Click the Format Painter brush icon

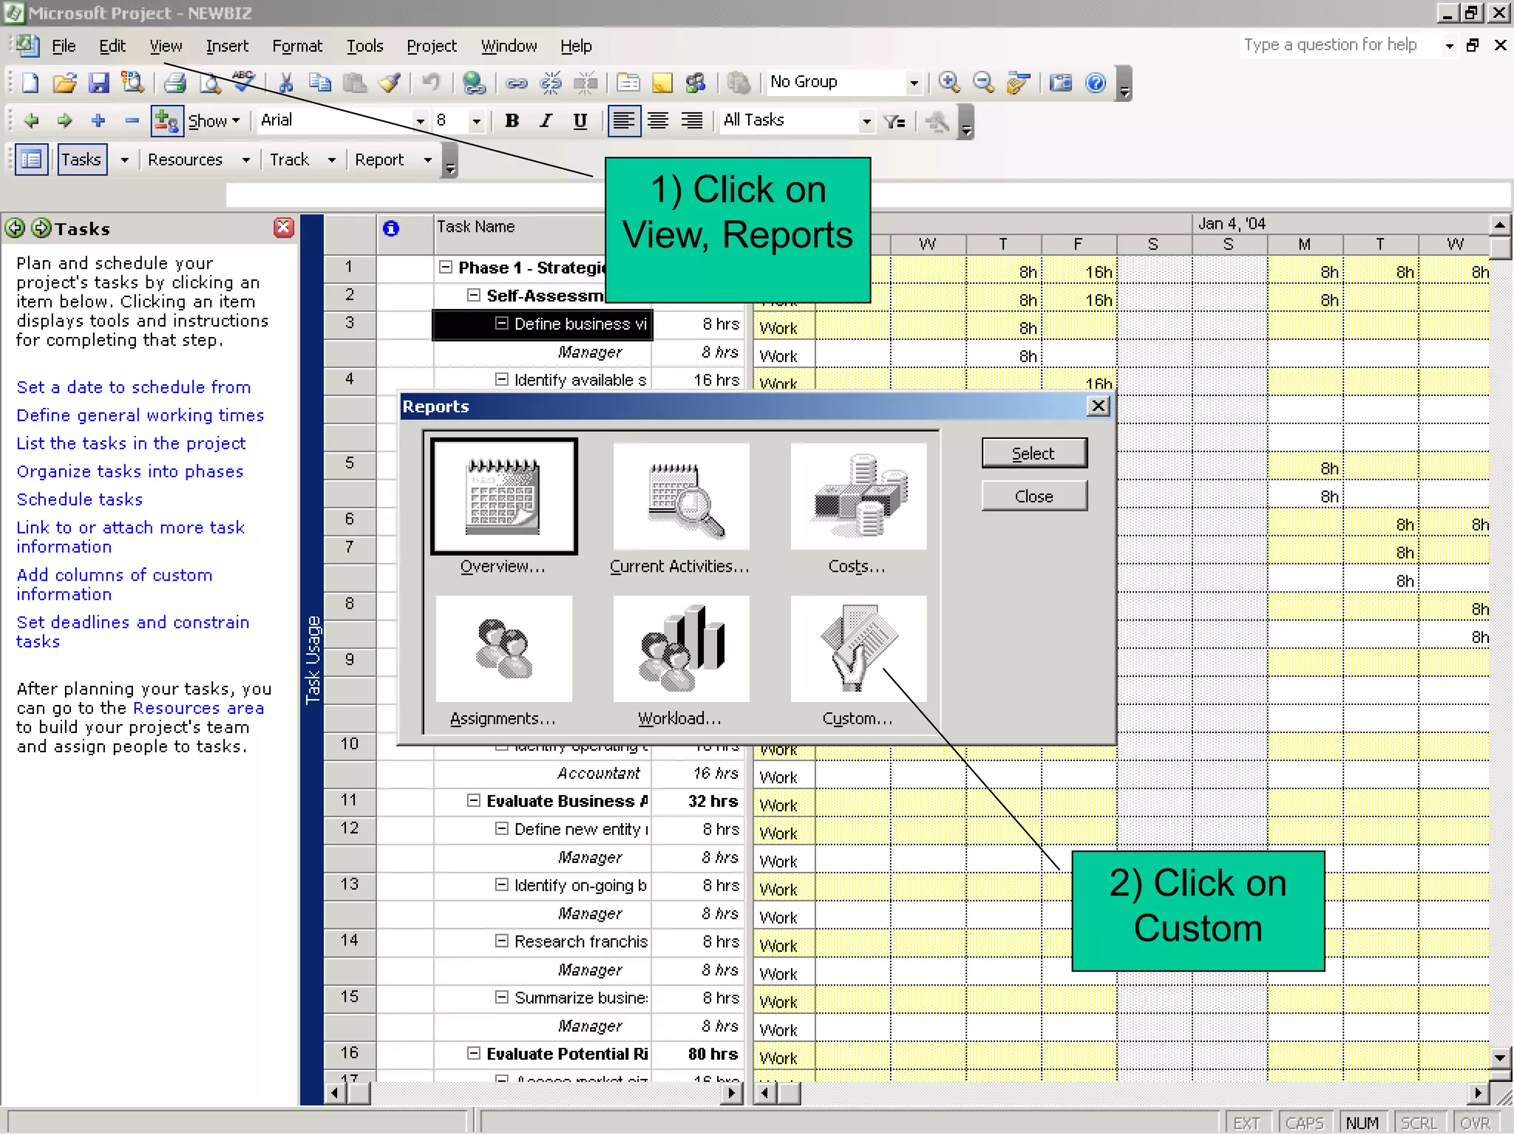tap(390, 83)
